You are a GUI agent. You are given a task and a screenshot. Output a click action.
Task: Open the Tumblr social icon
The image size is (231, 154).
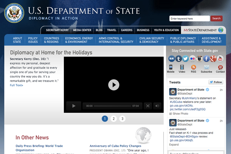[178, 59]
